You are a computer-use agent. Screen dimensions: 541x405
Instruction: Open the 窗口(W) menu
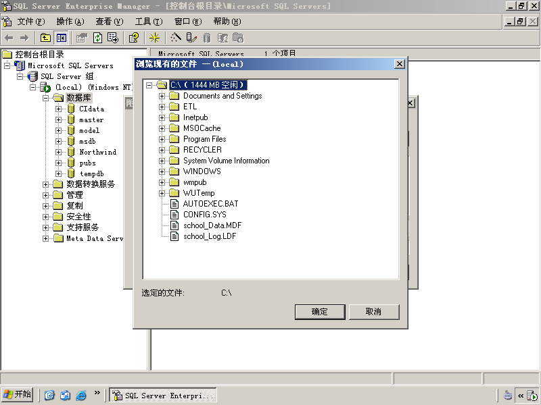[188, 22]
